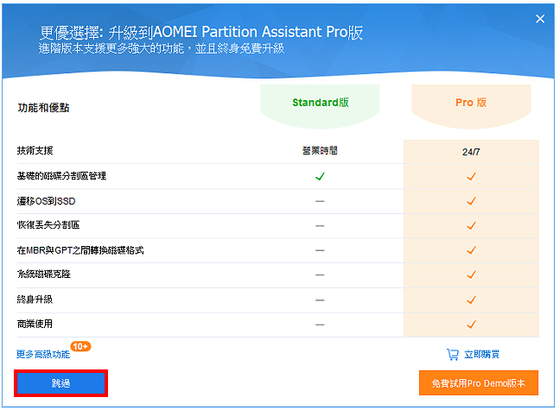Click the dialog title 更優選擇: 升級到AOMEI Partition Assistant Pro版
The image size is (560, 410).
201,33
